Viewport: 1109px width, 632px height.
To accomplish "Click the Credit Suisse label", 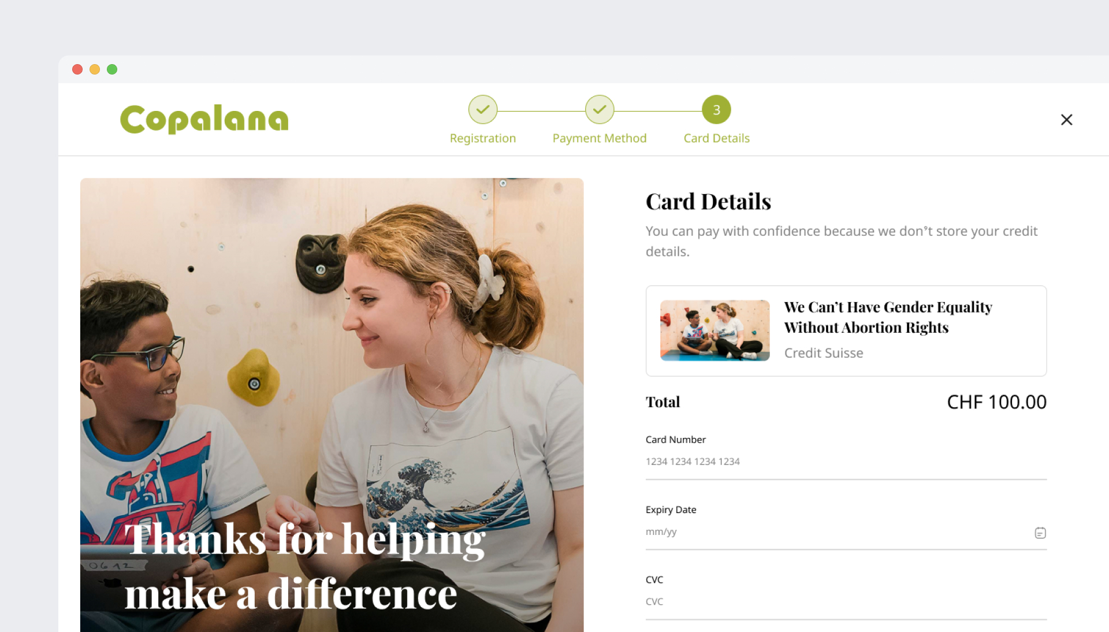I will tap(824, 353).
